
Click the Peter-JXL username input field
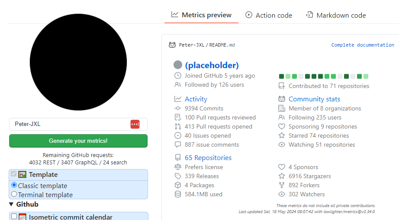point(78,124)
